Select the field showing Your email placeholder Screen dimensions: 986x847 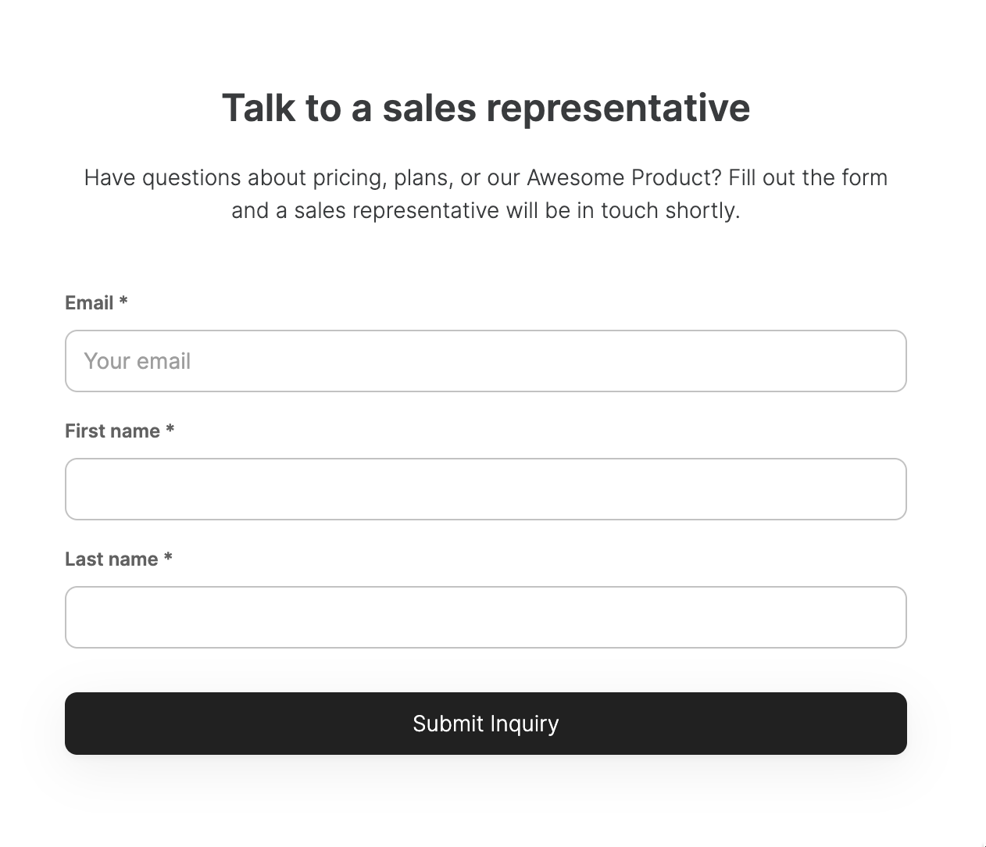[485, 361]
